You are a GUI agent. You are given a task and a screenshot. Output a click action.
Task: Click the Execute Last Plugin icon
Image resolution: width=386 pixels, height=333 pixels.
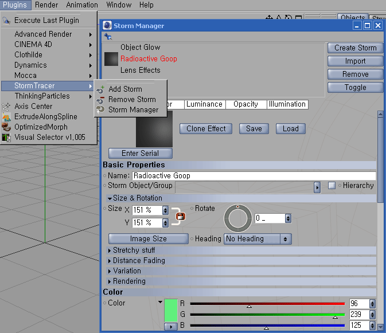[6, 21]
